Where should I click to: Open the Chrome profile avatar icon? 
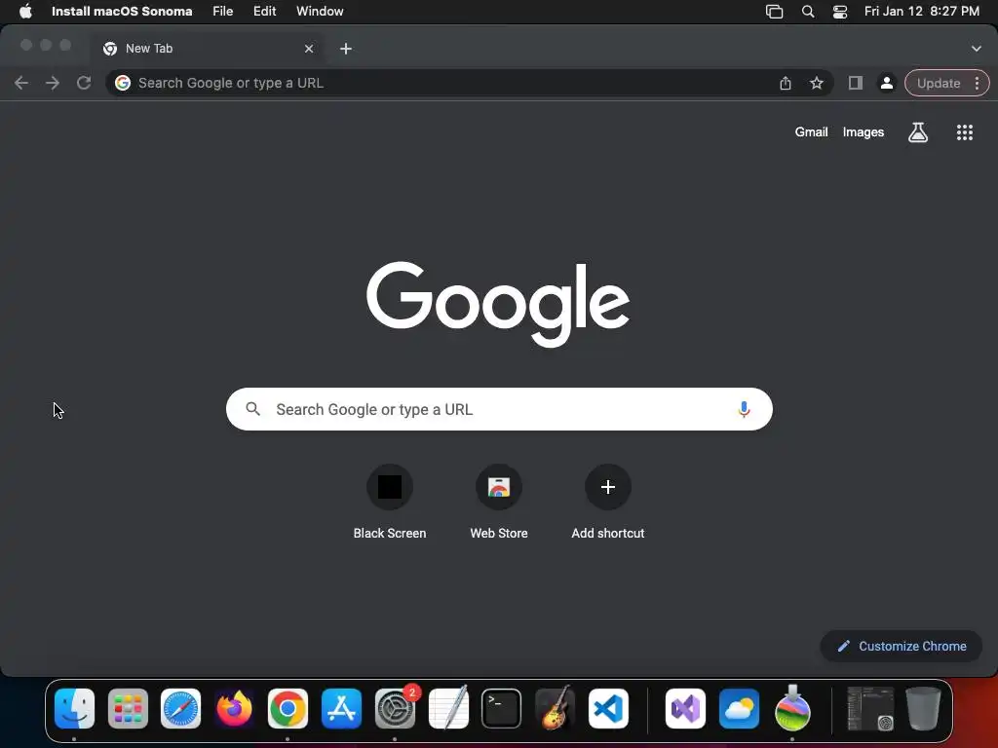coord(886,83)
